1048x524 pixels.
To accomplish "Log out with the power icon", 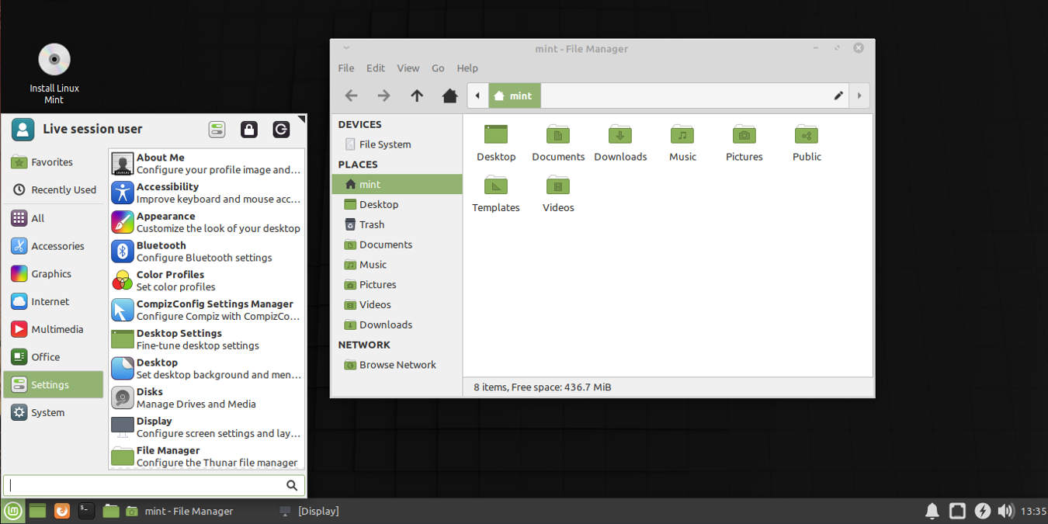I will pyautogui.click(x=281, y=129).
